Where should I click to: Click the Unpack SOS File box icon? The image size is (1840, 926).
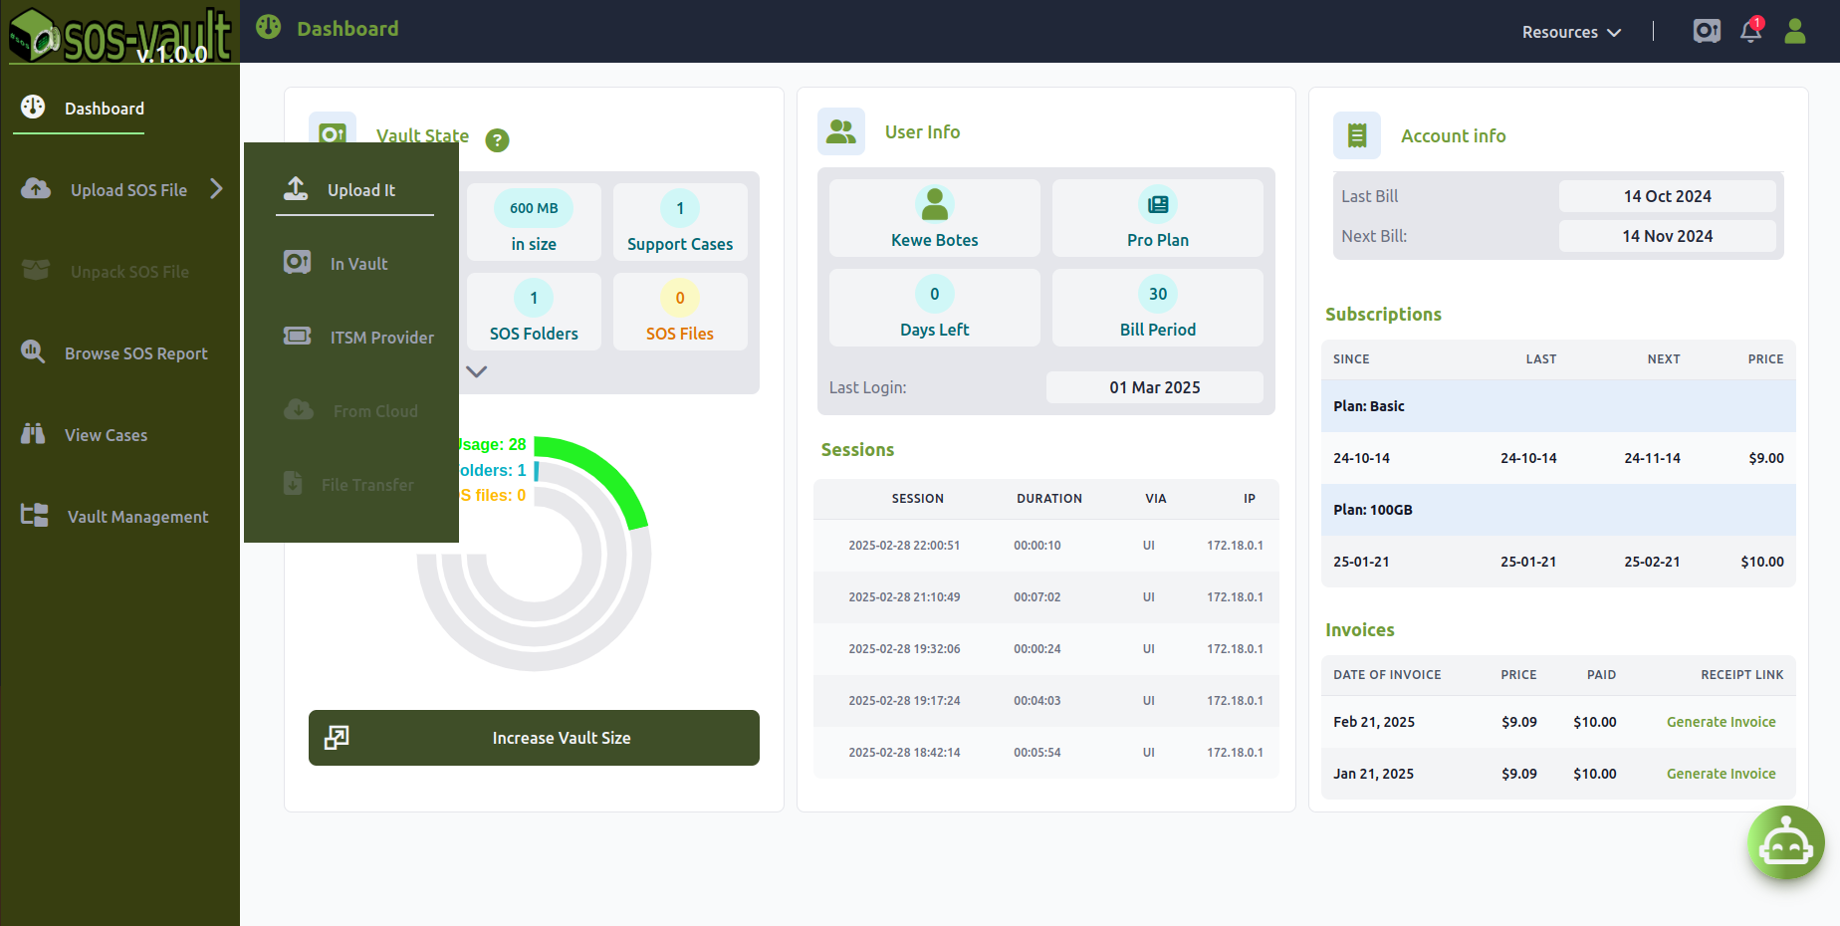click(x=36, y=270)
